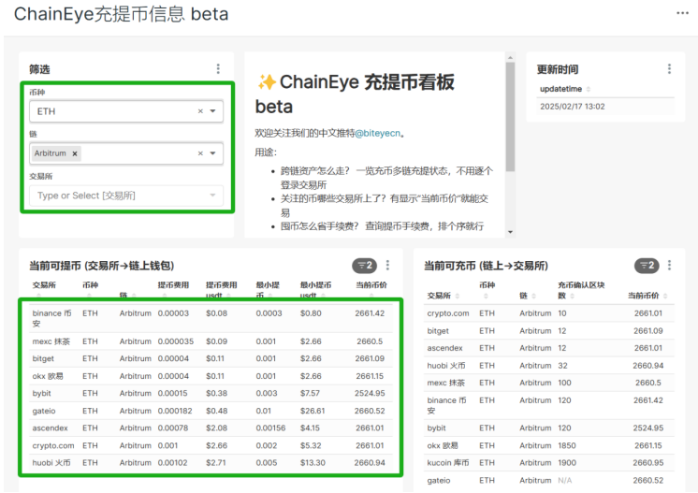Select bybit row in 当前可提币 table
Viewport: 698px width, 493px height.
point(211,393)
